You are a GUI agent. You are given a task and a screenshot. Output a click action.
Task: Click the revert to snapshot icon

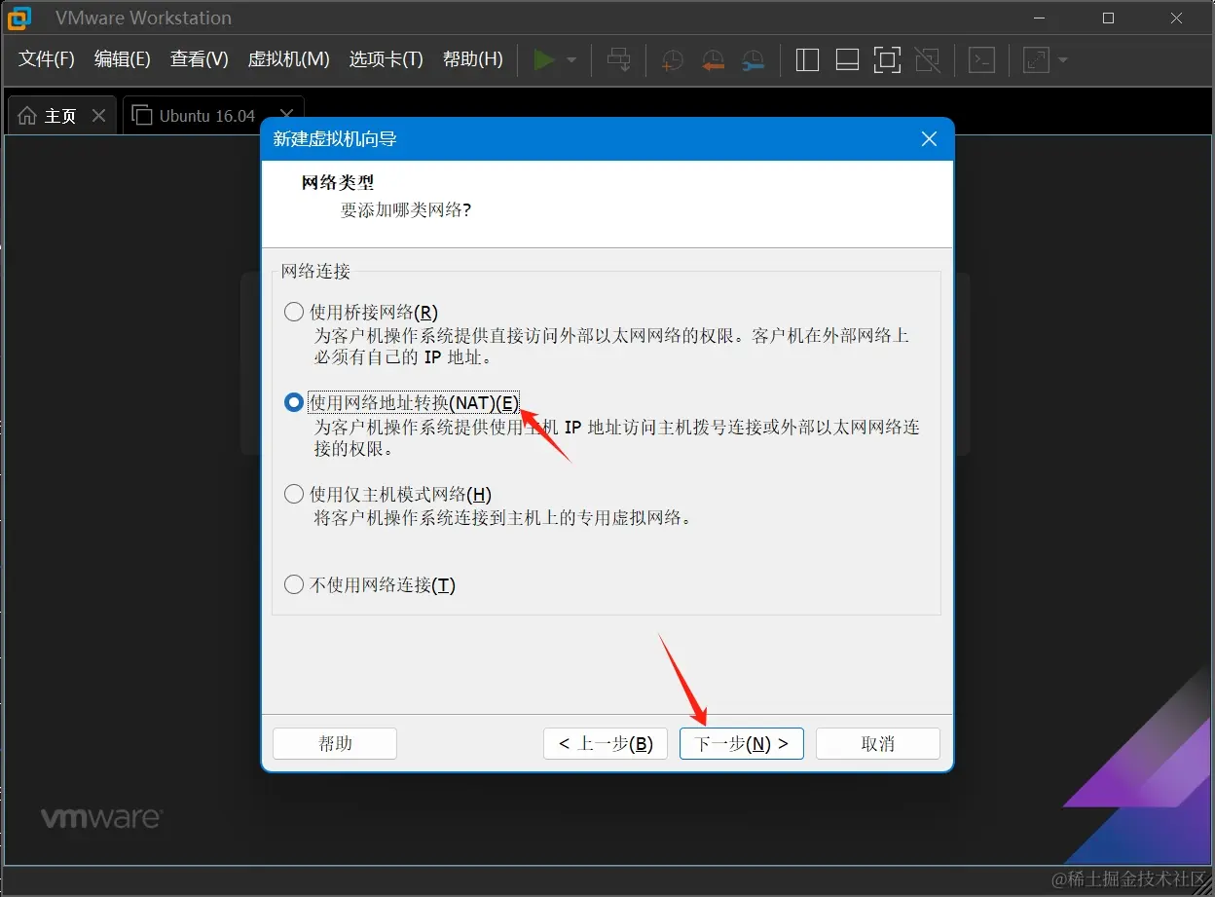713,60
